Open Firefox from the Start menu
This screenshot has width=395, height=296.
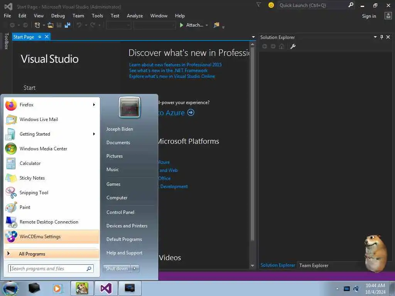[52, 105]
